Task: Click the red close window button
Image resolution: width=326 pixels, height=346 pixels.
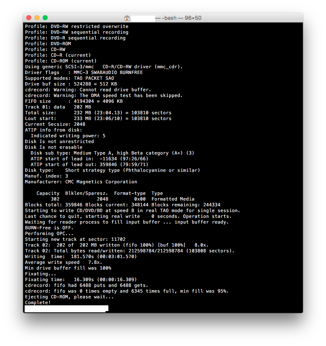Action: click(x=29, y=18)
